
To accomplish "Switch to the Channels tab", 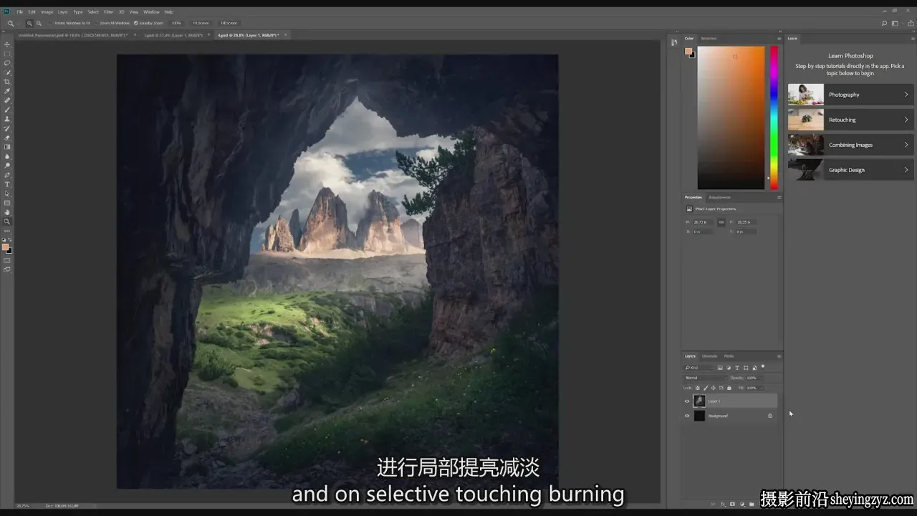I will point(709,356).
